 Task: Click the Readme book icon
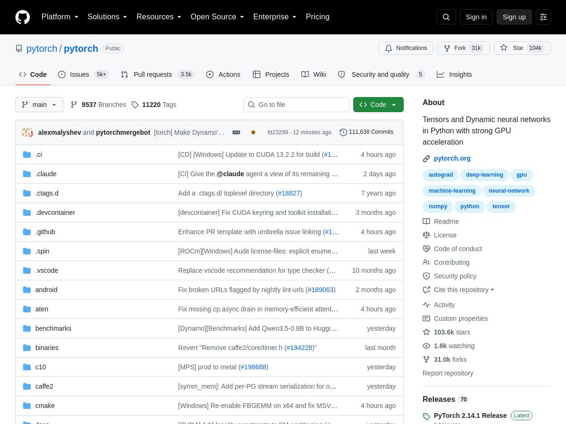(426, 221)
